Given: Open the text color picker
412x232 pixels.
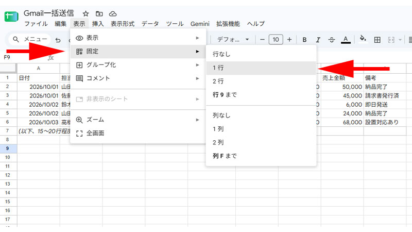Looking at the screenshot, I should click(346, 40).
